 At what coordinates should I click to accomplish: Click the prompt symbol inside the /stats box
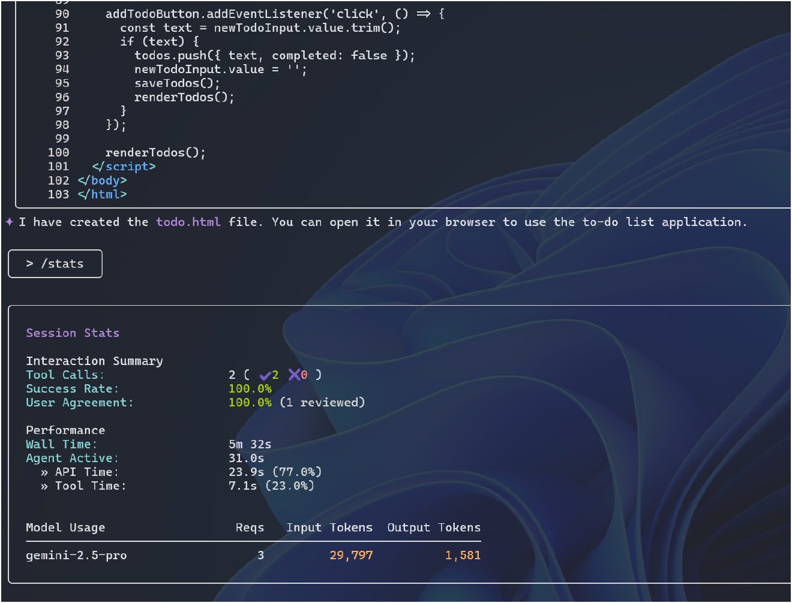[29, 264]
